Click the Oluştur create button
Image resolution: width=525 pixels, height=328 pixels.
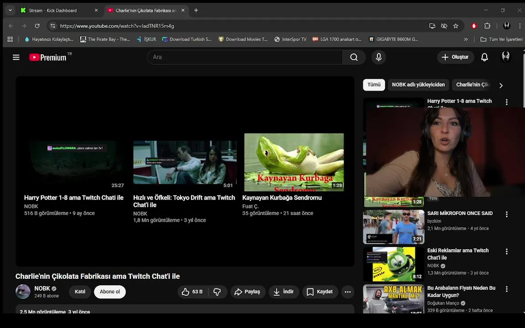pos(455,57)
